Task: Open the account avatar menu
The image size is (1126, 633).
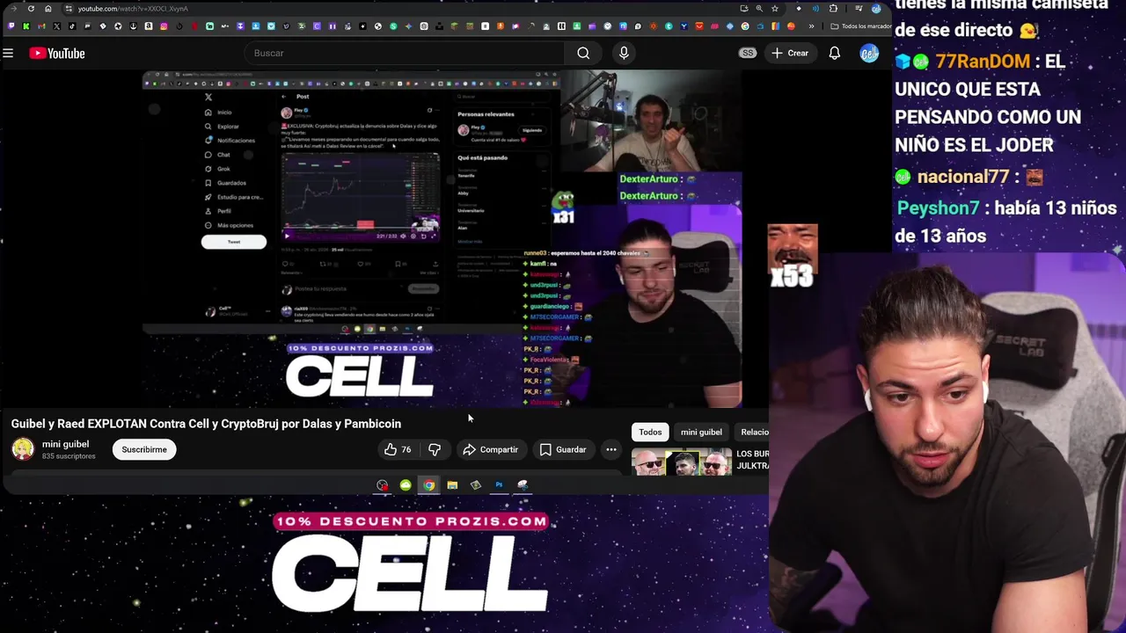Action: pos(869,54)
